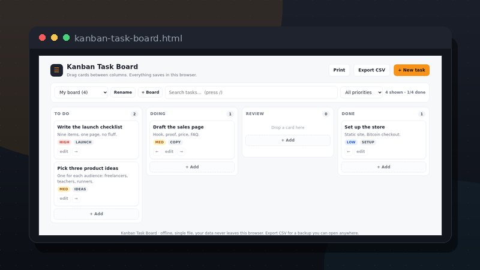This screenshot has height=270, width=480.
Task: Click 'Static site, Bitcoin checkout.' description
Action: tap(372, 134)
